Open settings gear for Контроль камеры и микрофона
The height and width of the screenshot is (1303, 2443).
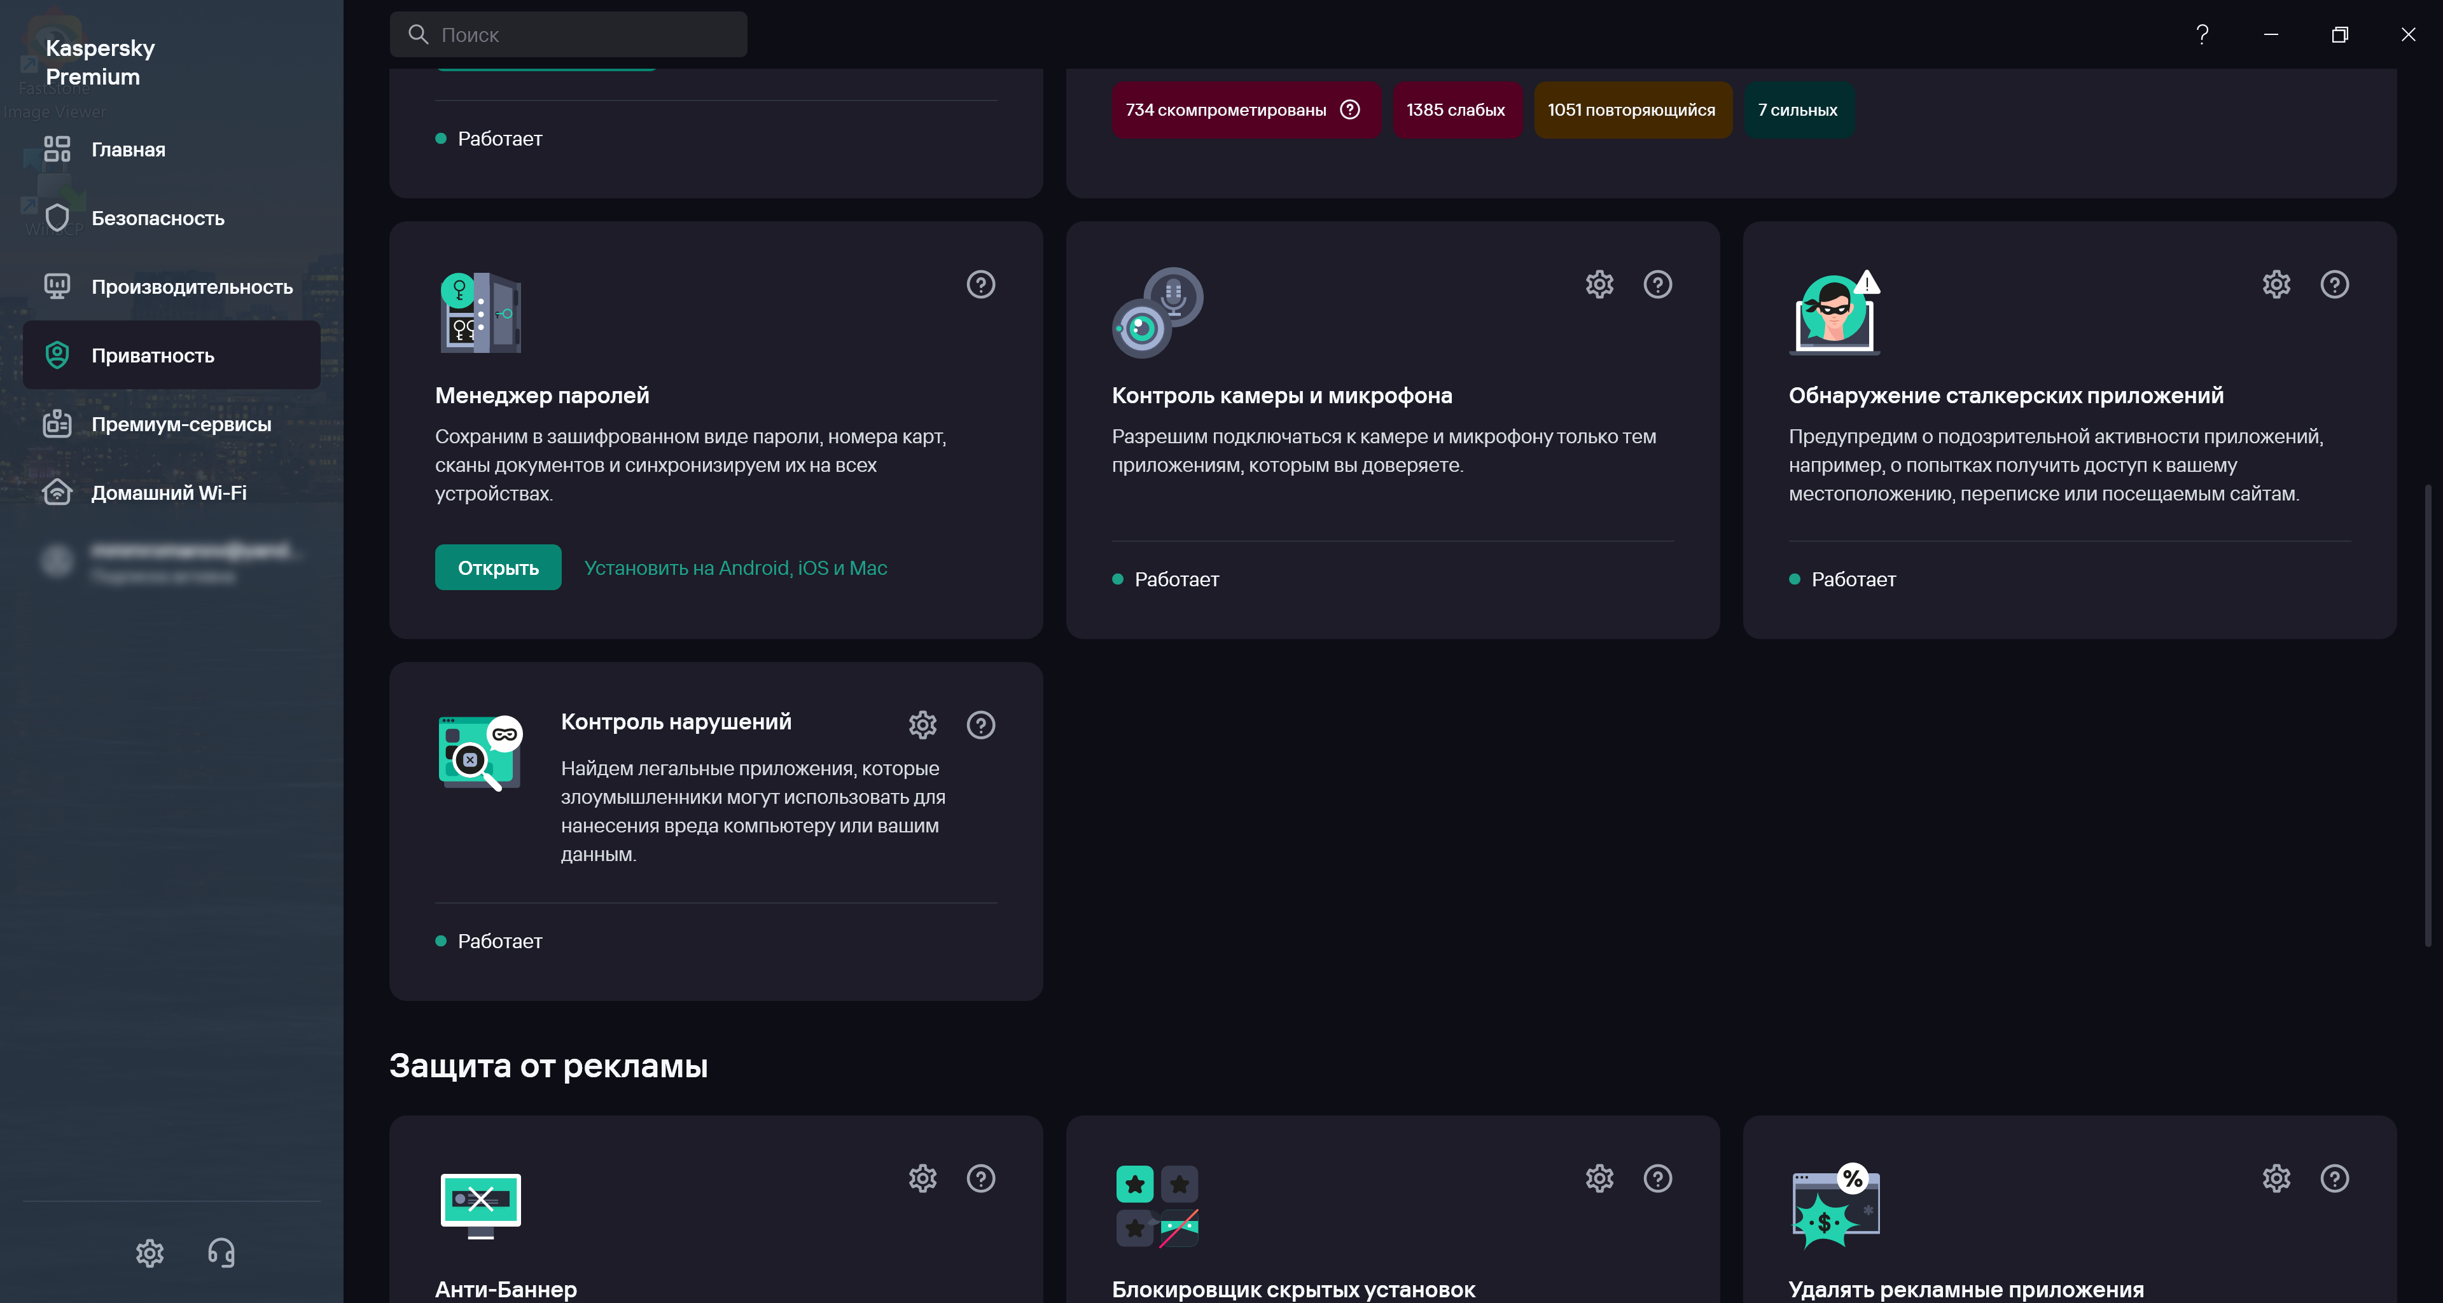pyautogui.click(x=1599, y=284)
